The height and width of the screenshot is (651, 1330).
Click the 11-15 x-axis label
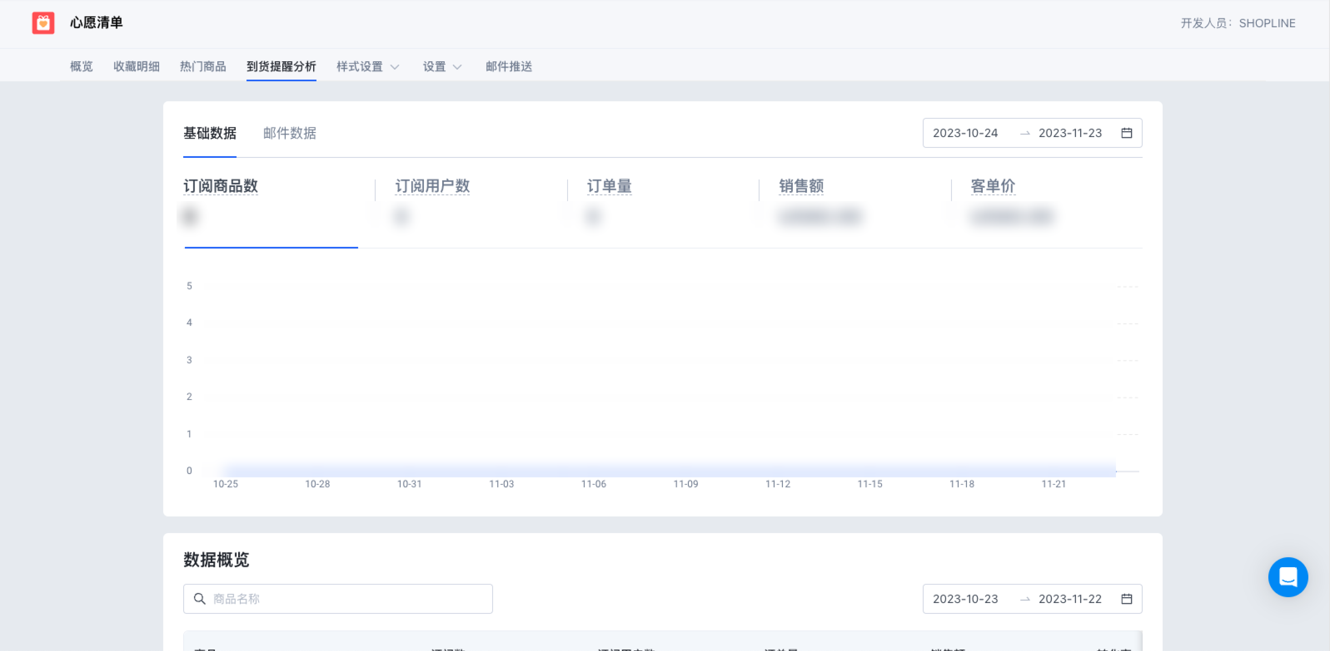(870, 484)
